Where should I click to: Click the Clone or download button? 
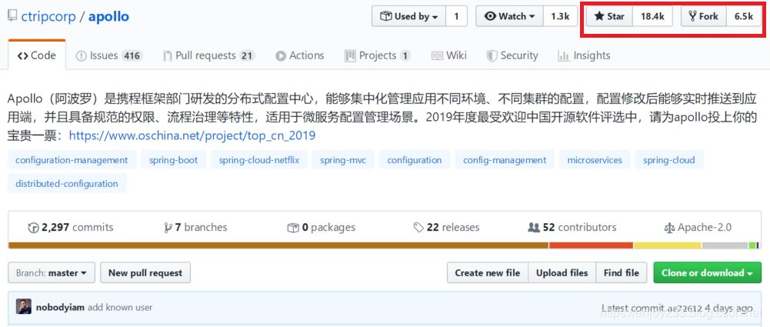click(x=707, y=272)
